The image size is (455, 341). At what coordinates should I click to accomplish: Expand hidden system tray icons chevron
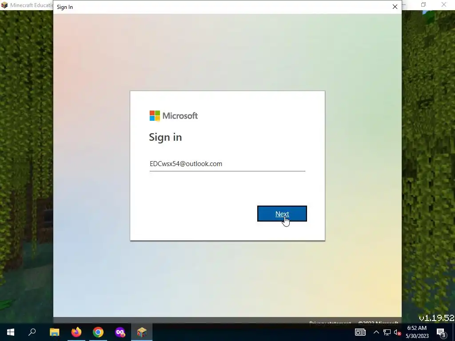tap(376, 332)
